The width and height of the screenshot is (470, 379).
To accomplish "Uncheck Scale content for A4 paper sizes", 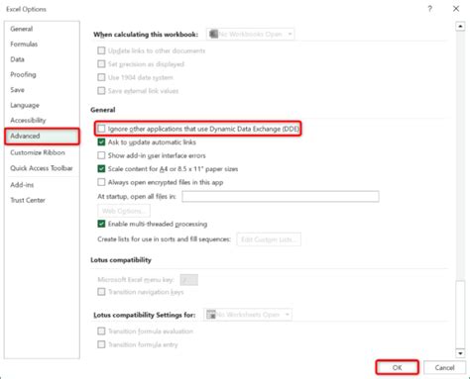I will [x=101, y=169].
